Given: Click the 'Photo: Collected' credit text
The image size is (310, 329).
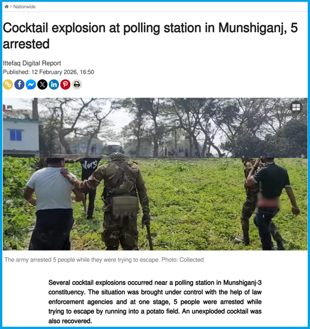Looking at the screenshot, I should coord(183,260).
